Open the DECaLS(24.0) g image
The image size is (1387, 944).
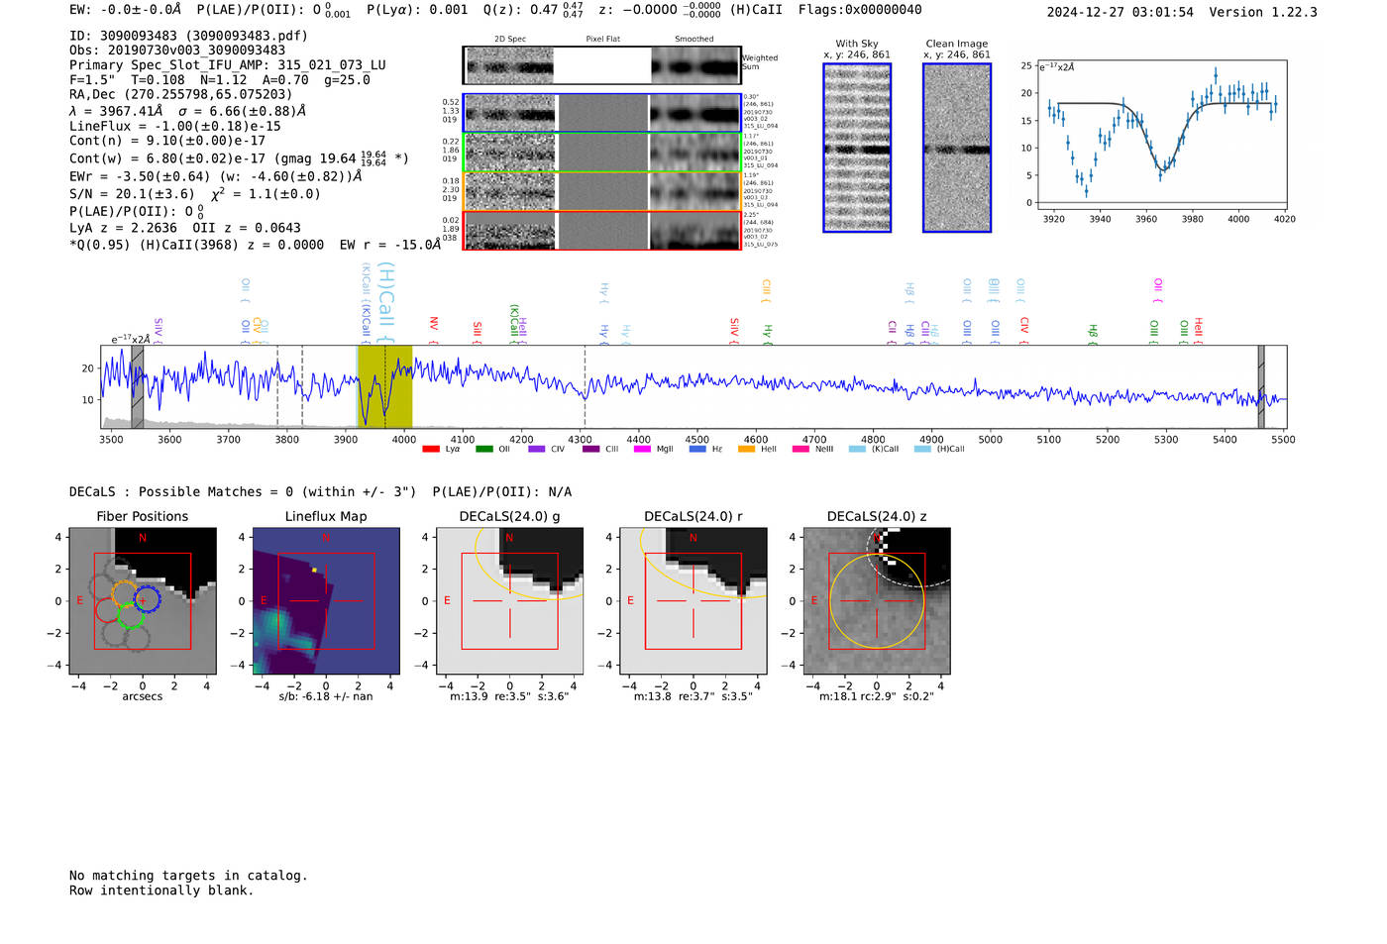pyautogui.click(x=510, y=601)
